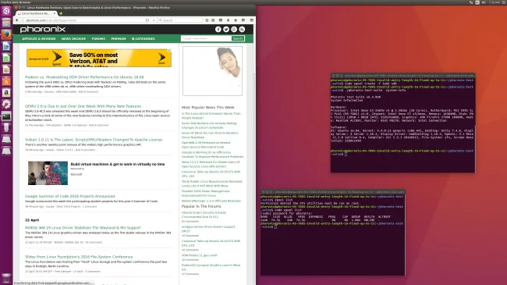
Task: Click the Terminal icon in the launcher
Action: [6, 116]
